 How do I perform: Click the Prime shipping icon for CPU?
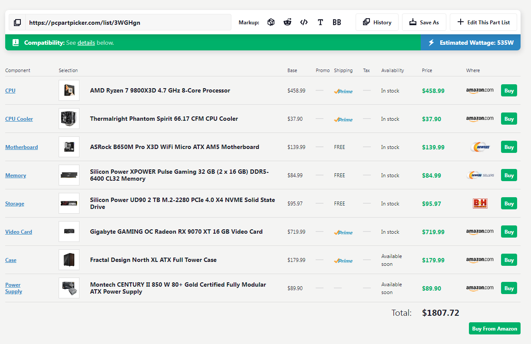click(343, 91)
